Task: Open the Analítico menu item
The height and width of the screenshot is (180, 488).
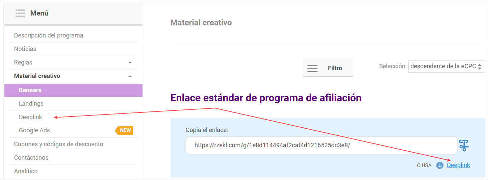Action: point(26,171)
